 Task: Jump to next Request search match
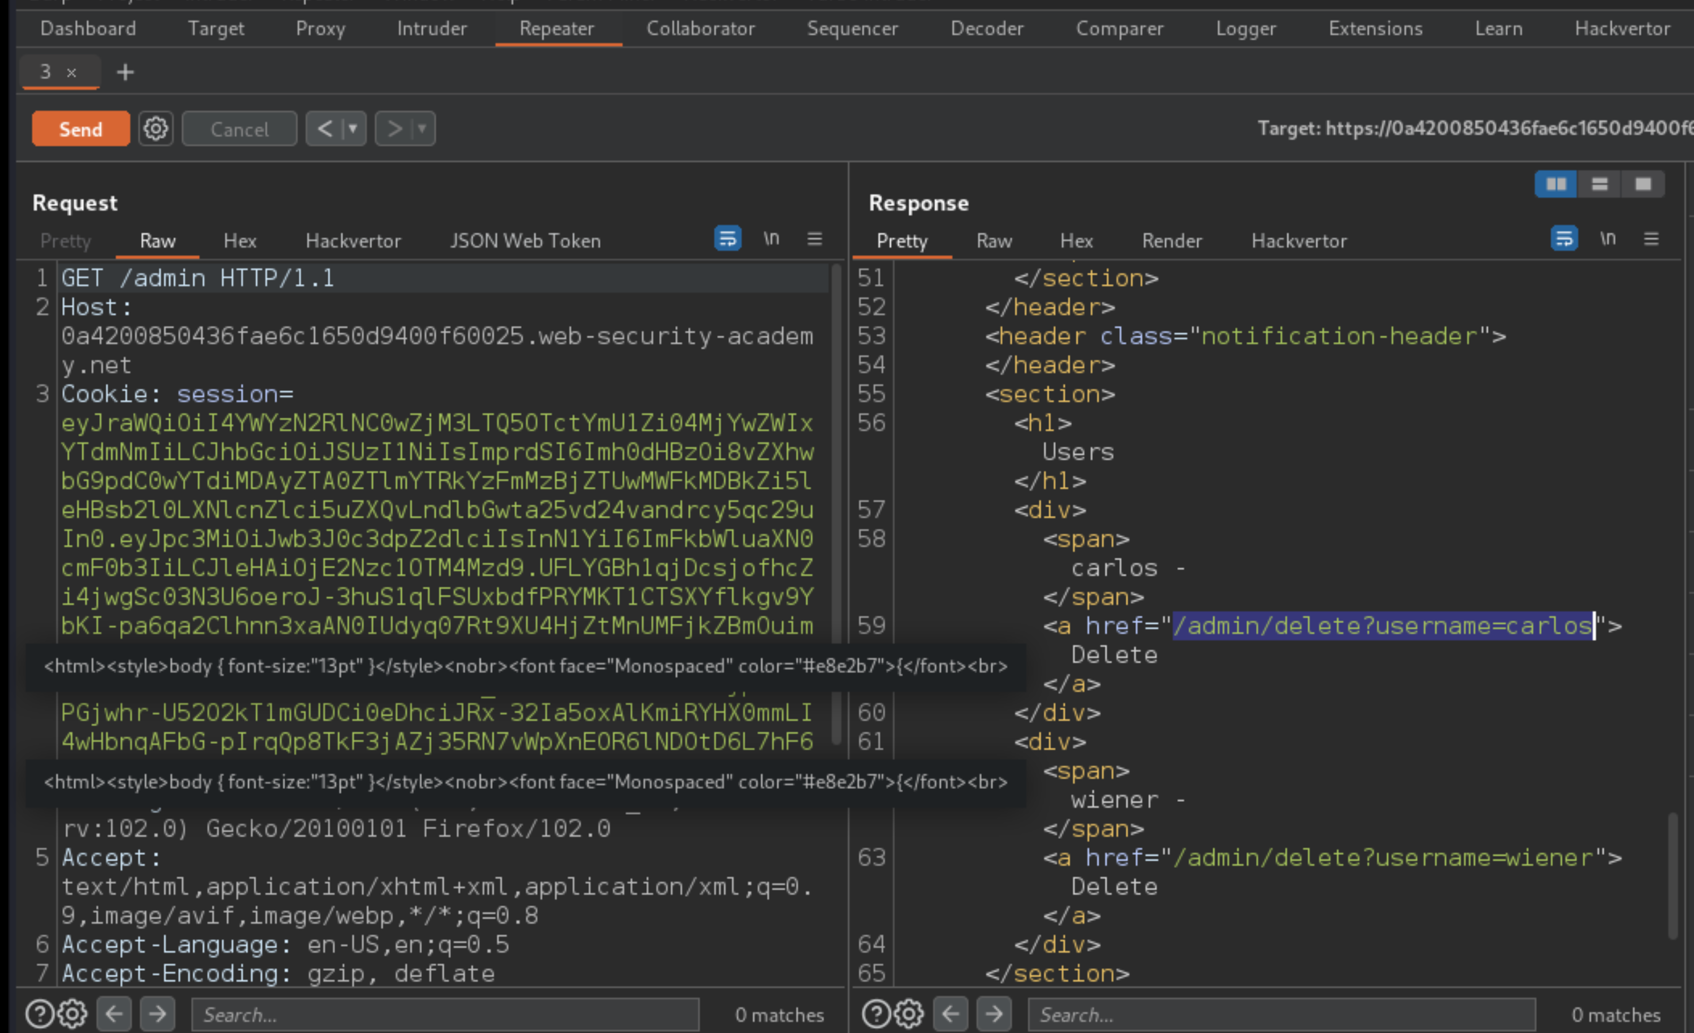(158, 1014)
